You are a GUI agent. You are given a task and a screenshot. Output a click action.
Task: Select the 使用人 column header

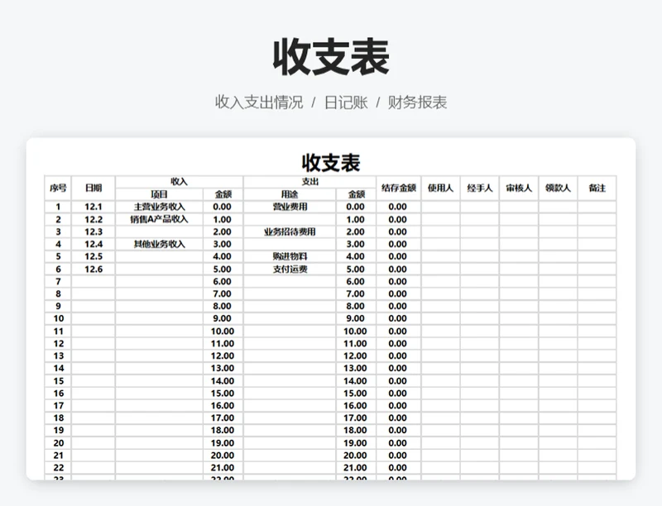pos(440,188)
